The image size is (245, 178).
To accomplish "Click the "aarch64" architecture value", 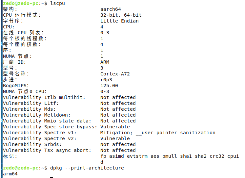I will [x=111, y=9].
